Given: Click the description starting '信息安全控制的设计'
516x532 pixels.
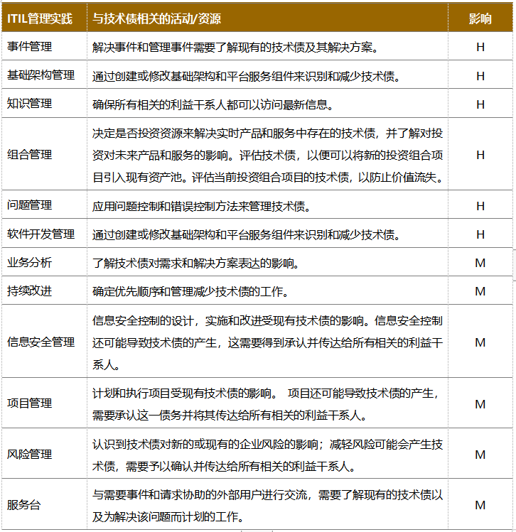Looking at the screenshot, I should (267, 342).
